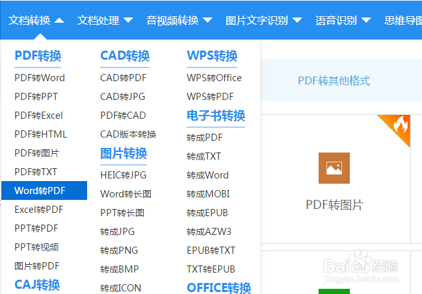The height and width of the screenshot is (294, 422).
Task: Select WPS转PDF entry
Action: point(210,97)
